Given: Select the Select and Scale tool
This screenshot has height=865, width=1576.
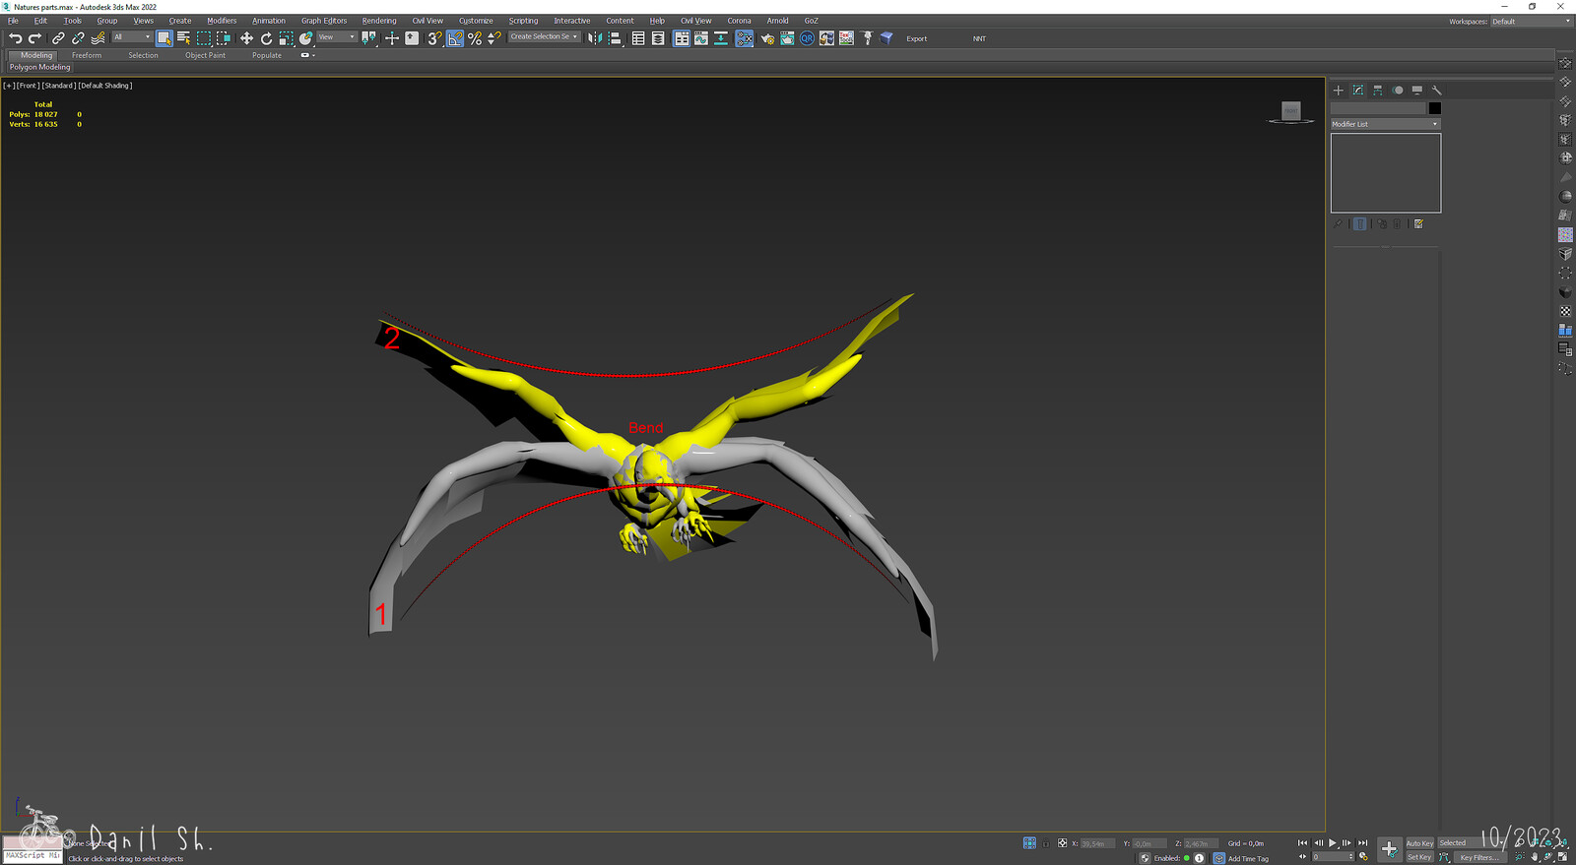Looking at the screenshot, I should (x=286, y=38).
